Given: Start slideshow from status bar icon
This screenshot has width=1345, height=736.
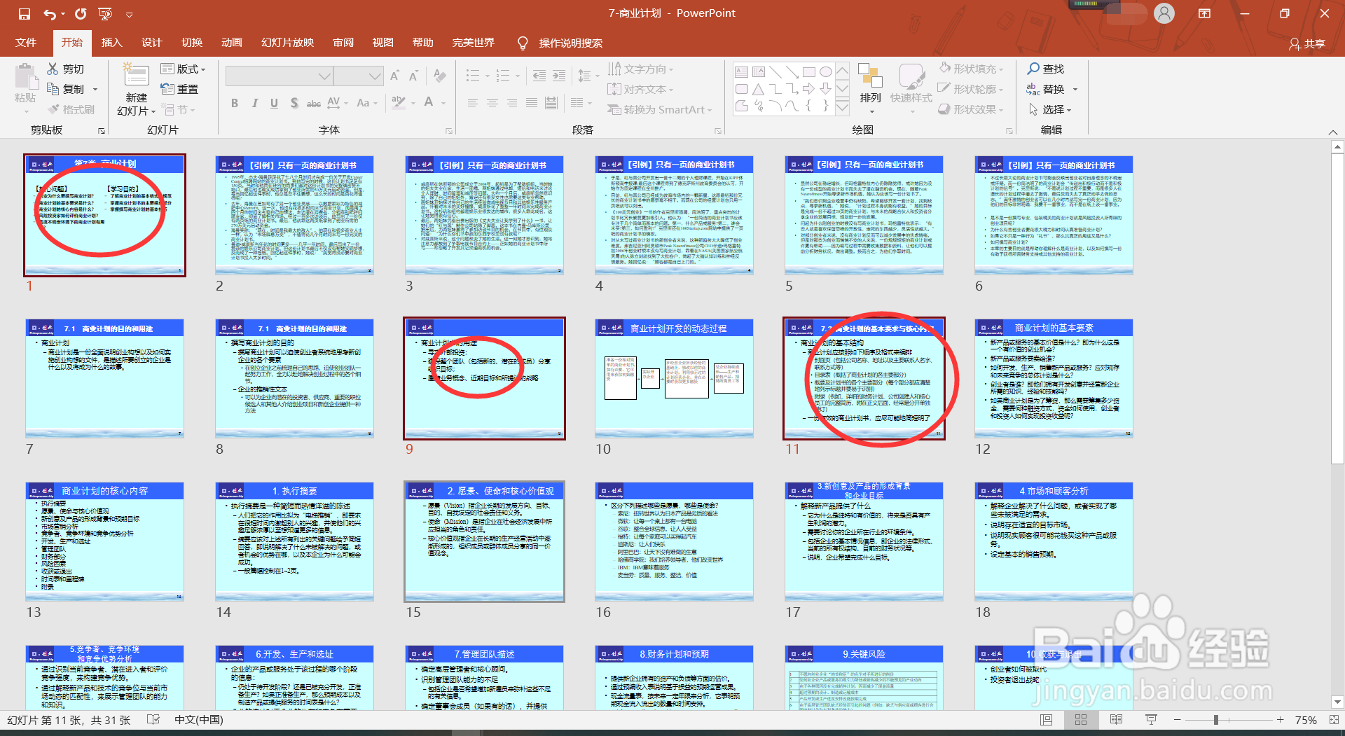Looking at the screenshot, I should point(1151,720).
